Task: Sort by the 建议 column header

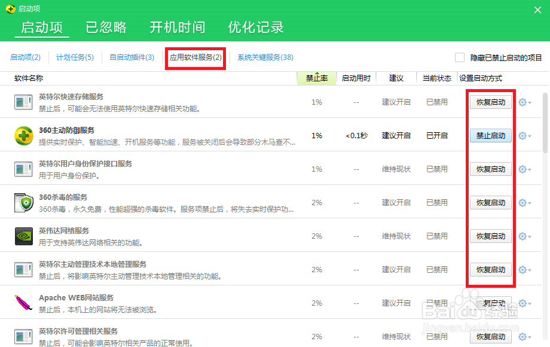Action: click(396, 78)
